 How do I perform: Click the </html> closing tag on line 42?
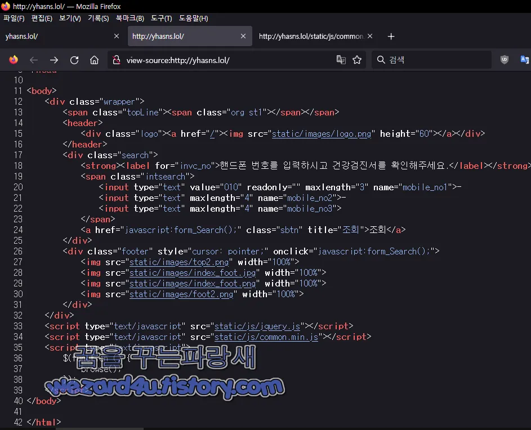44,422
